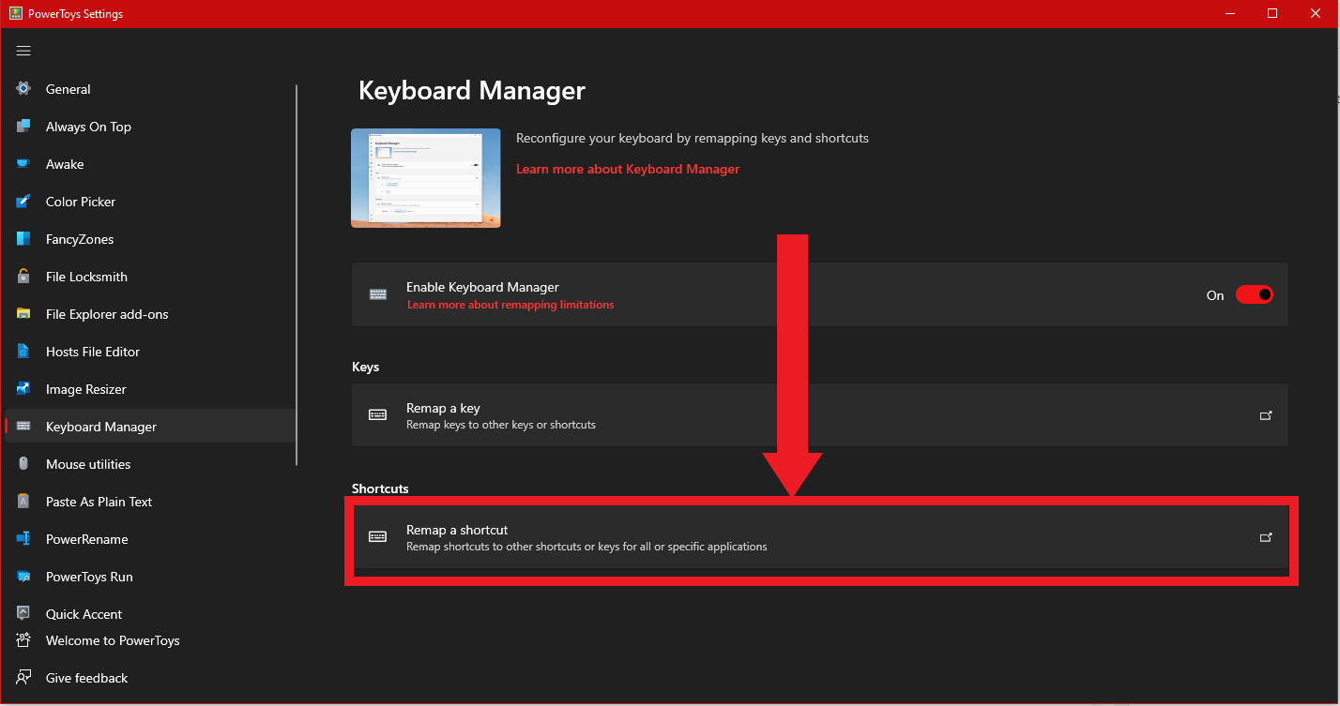Open Welcome to PowerToys page
This screenshot has height=706, width=1340.
[113, 640]
